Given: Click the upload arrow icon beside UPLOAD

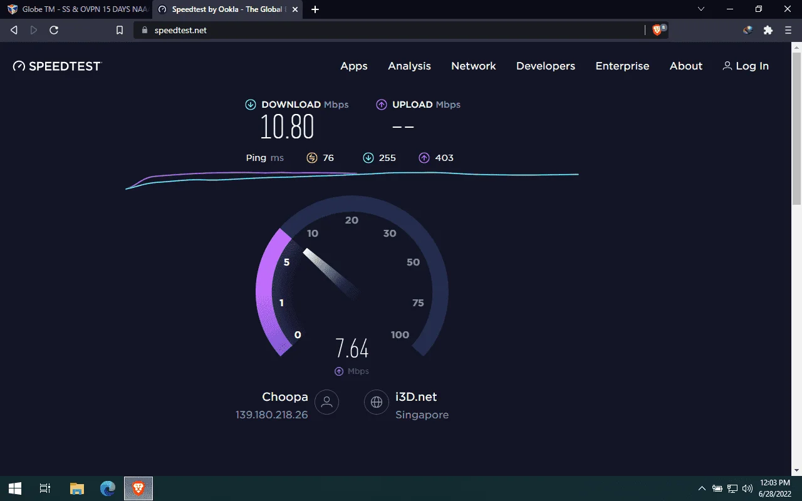Looking at the screenshot, I should tap(382, 105).
